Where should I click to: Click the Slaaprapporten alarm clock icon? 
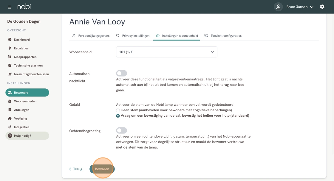10,57
